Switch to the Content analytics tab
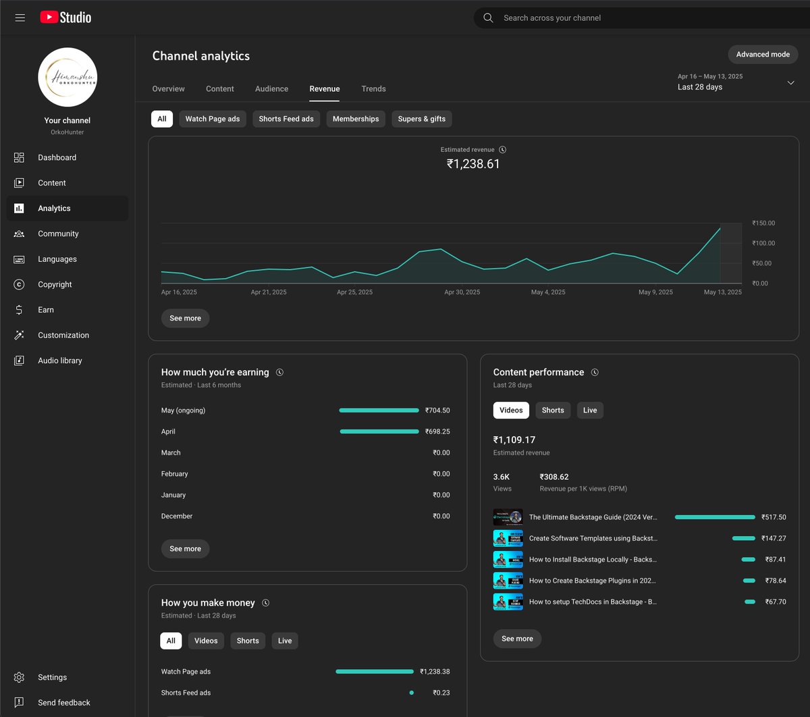This screenshot has width=810, height=717. pyautogui.click(x=220, y=88)
